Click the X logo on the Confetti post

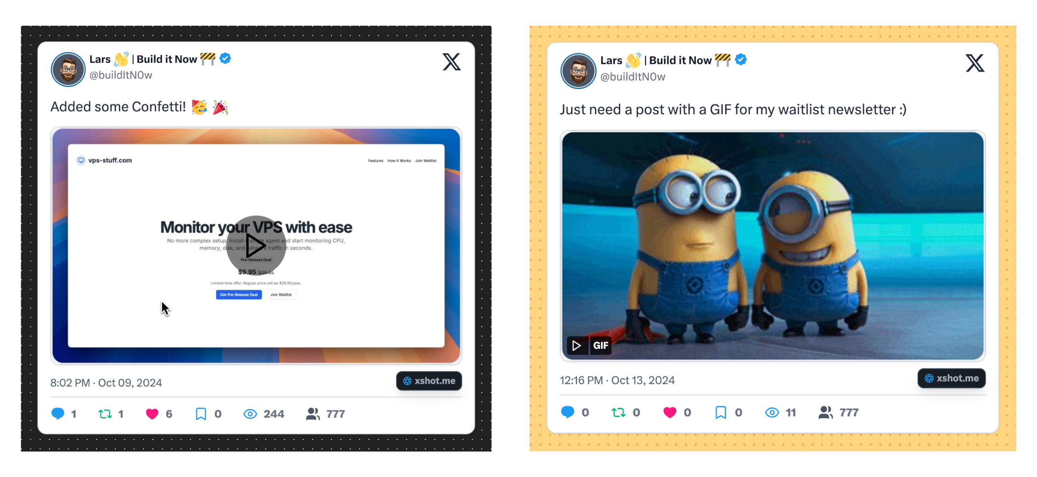(451, 62)
